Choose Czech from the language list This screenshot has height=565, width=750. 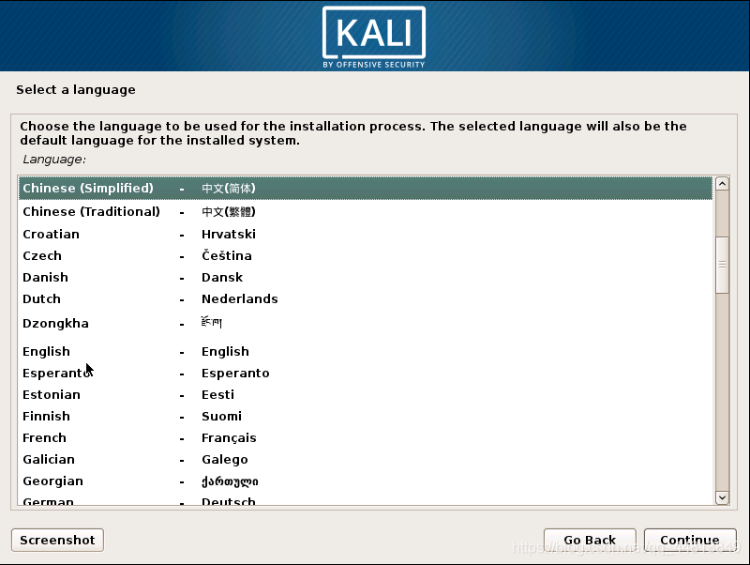point(366,255)
